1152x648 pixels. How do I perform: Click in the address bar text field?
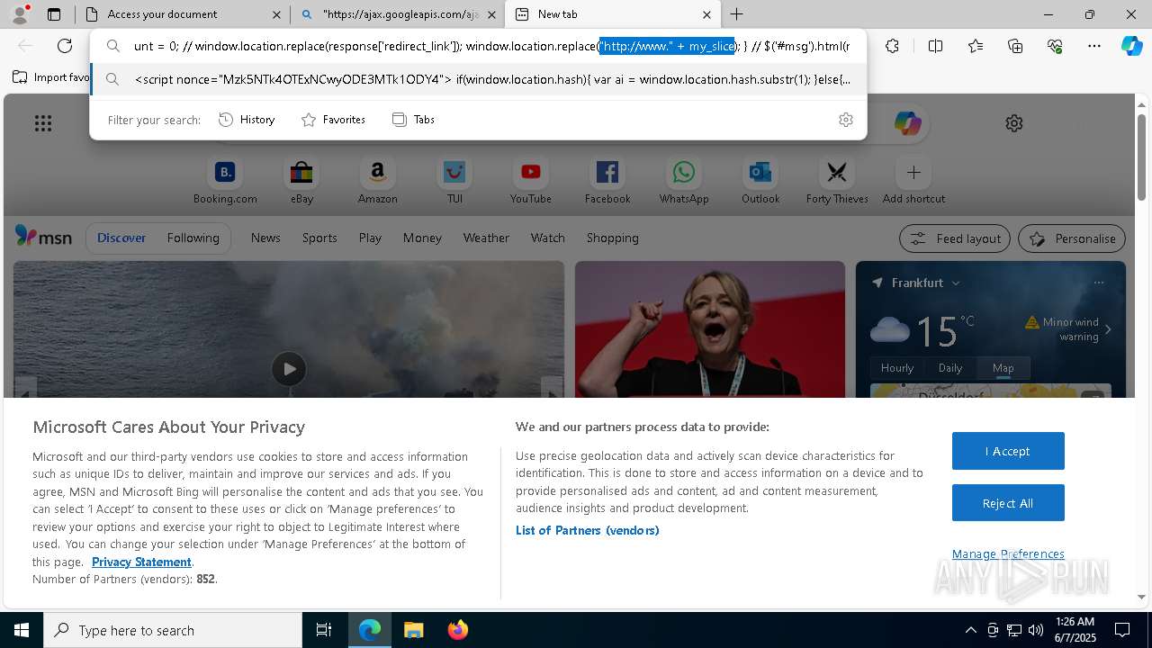point(490,46)
